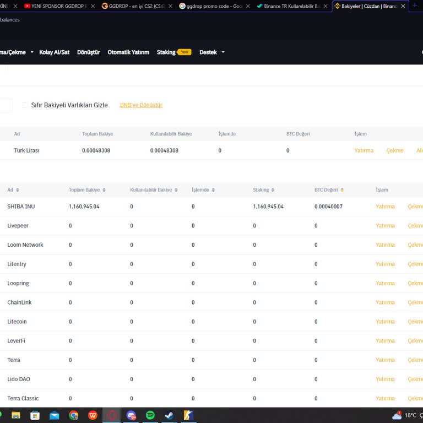Open Kolay Al/Sat menu item
This screenshot has height=423, width=423.
pos(54,52)
